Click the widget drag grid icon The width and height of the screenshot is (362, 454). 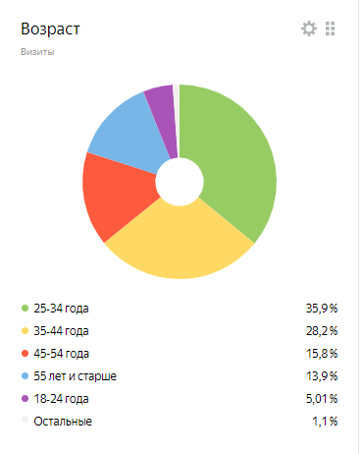(x=331, y=28)
